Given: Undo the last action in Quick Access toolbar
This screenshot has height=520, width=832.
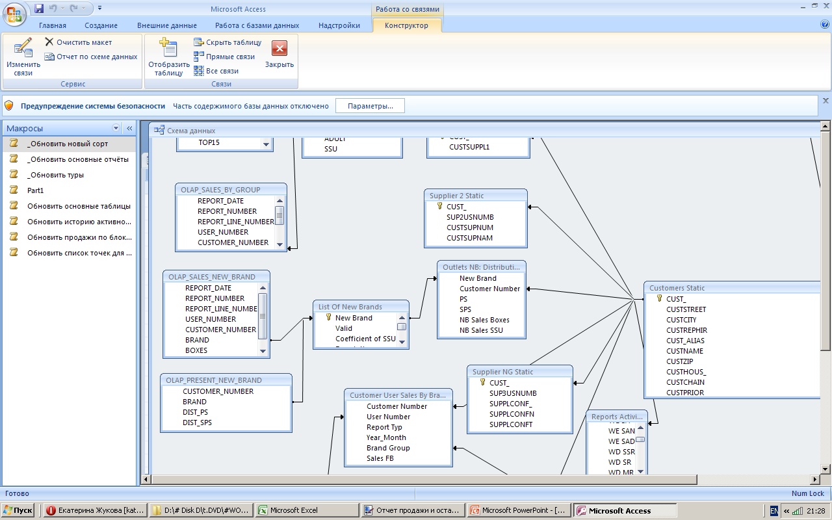Looking at the screenshot, I should (x=53, y=8).
